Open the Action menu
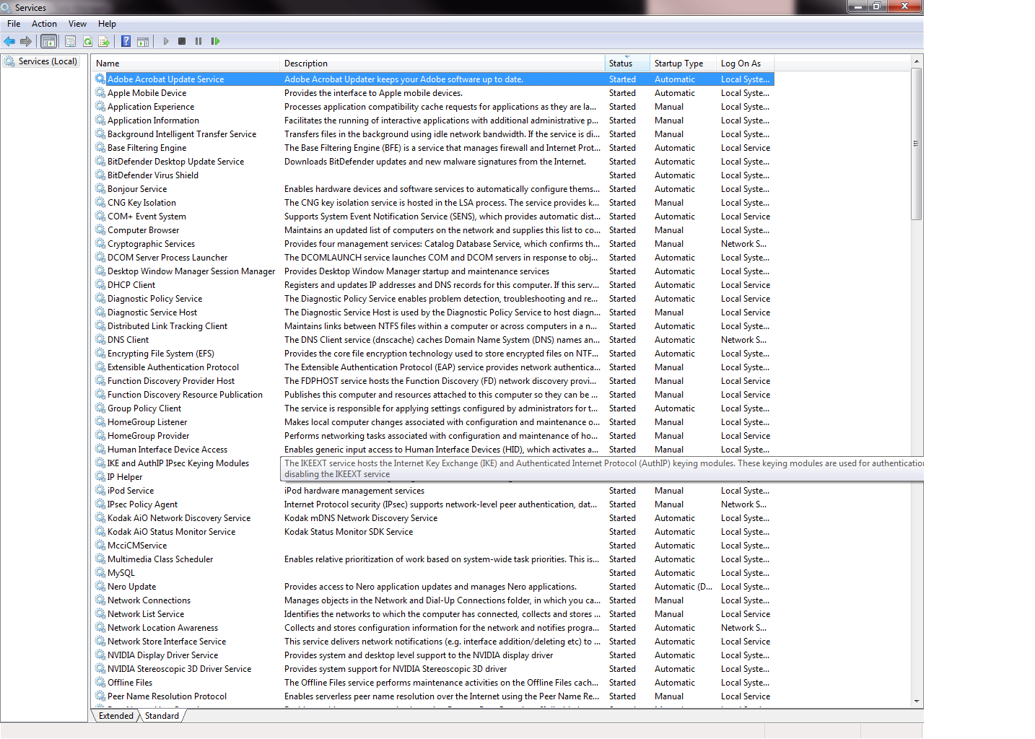1035x739 pixels. pyautogui.click(x=44, y=24)
